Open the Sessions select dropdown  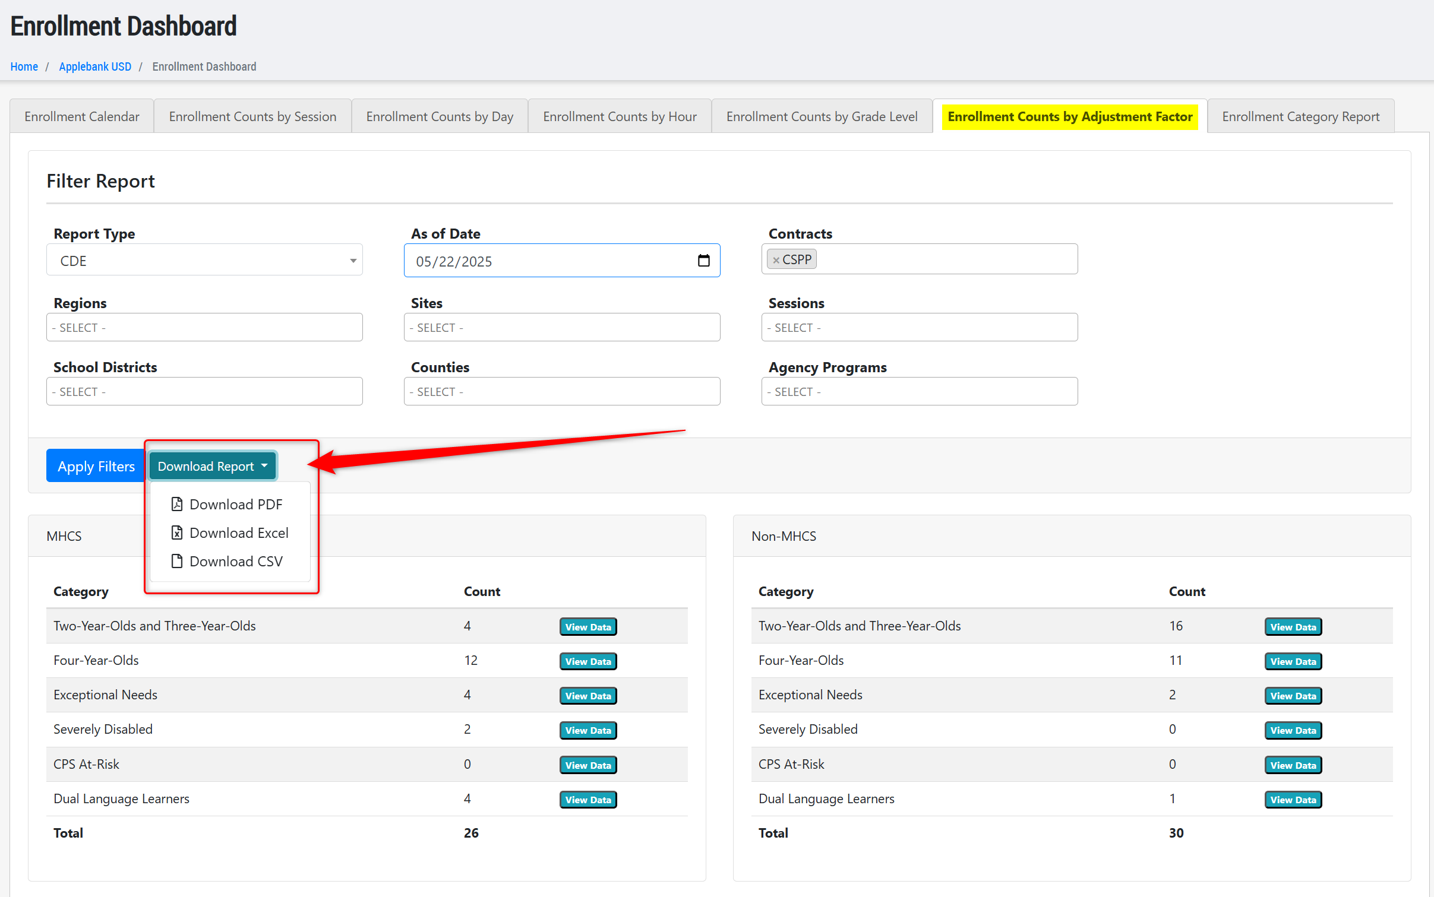(919, 328)
